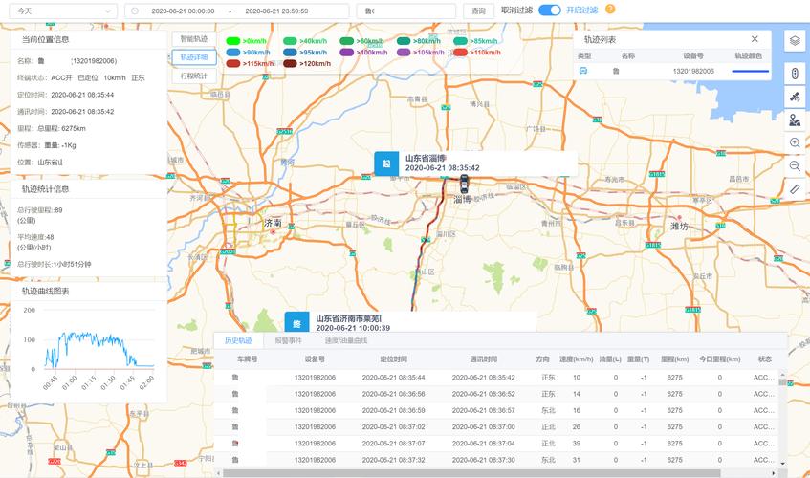This screenshot has height=478, width=810.
Task: Click the license plate search input
Action: 406,11
